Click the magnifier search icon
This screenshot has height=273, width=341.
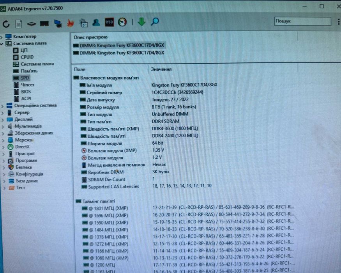click(x=155, y=21)
